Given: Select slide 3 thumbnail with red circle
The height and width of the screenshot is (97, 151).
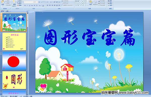Looking at the screenshot, I should point(14,61).
